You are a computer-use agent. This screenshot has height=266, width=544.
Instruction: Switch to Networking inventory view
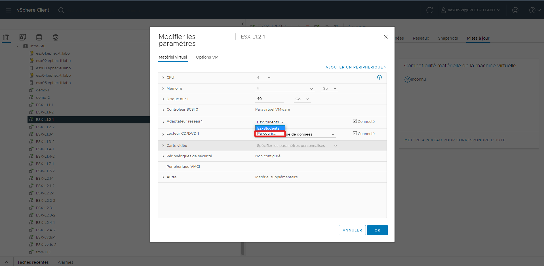coord(56,37)
